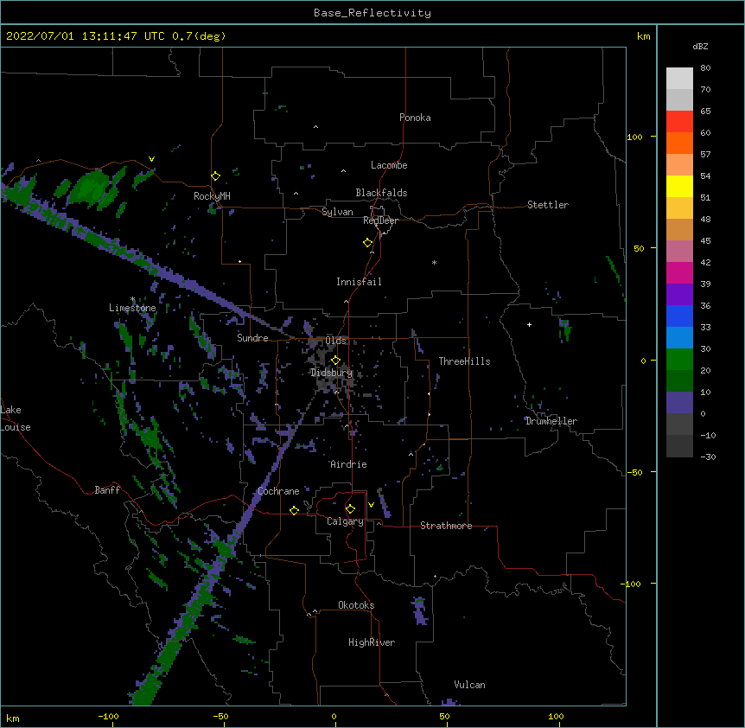The width and height of the screenshot is (745, 728).
Task: Click the Lacombe city label
Action: (389, 165)
